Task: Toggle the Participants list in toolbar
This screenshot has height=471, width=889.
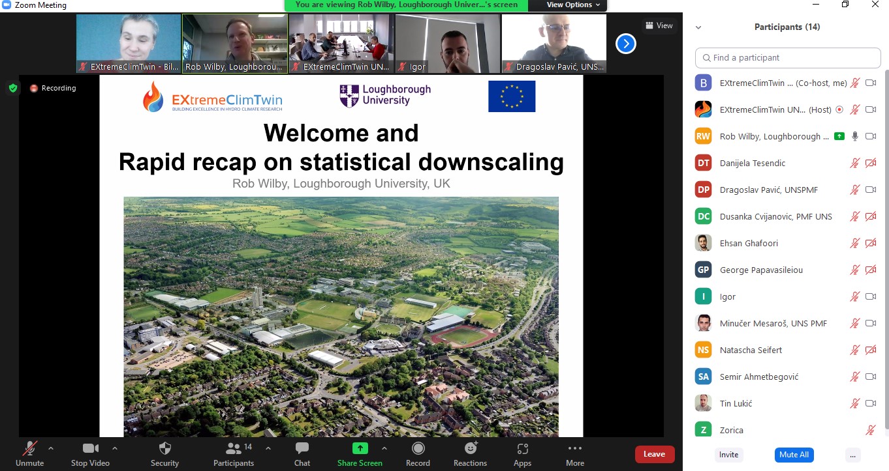Action: coord(233,449)
